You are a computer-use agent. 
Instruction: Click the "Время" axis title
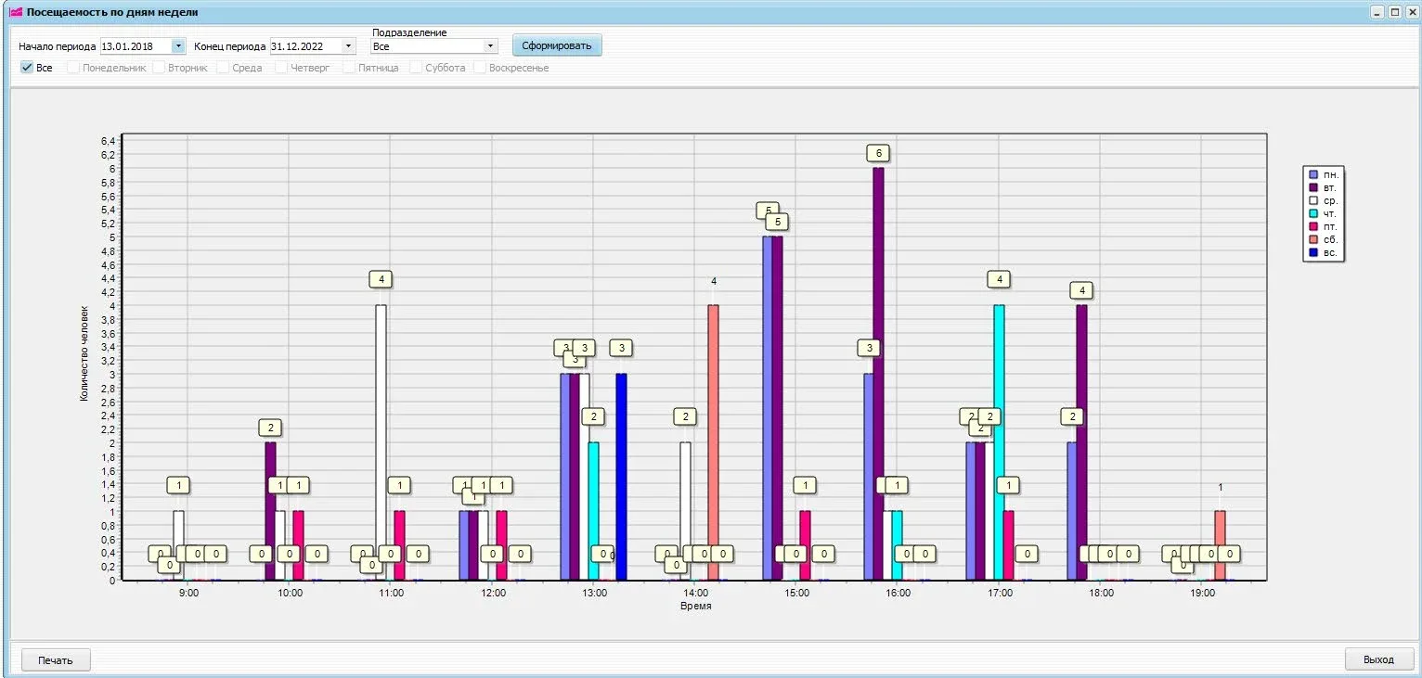point(695,606)
